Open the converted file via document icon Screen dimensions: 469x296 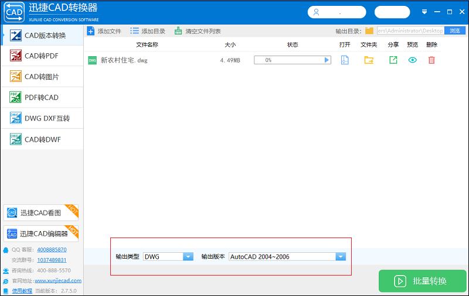coord(345,60)
